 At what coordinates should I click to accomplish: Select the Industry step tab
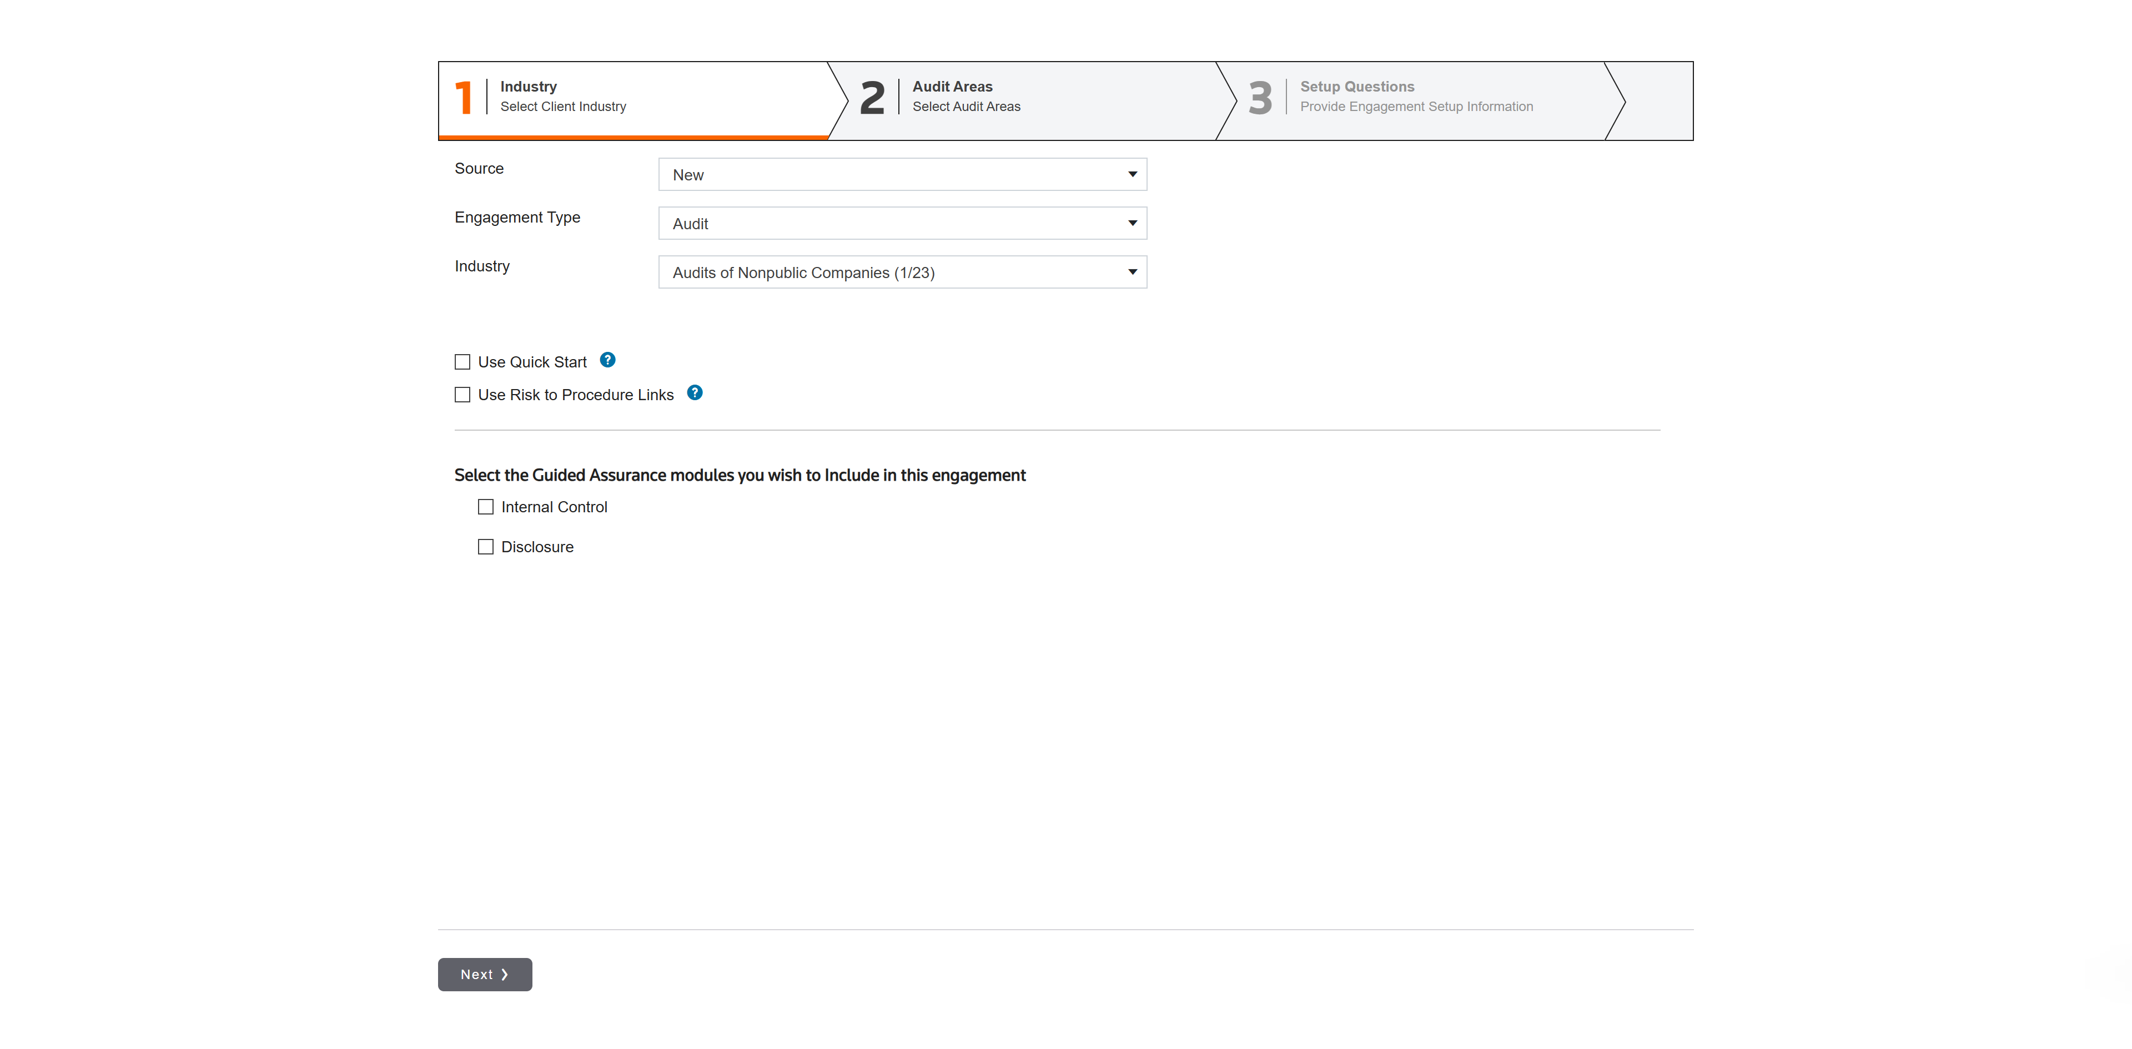point(563,97)
